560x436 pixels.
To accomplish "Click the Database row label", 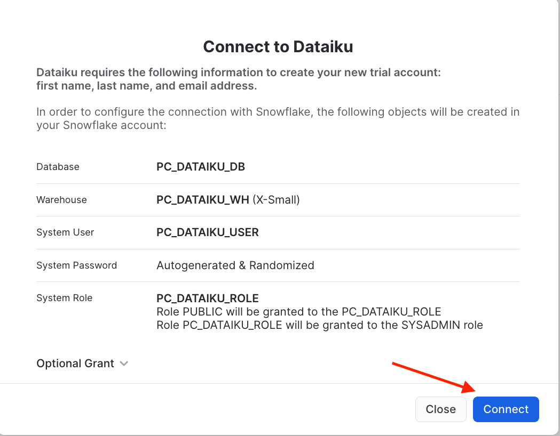I will [x=58, y=167].
